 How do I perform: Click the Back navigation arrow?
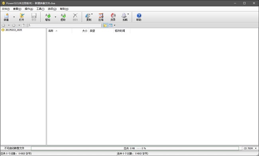pyautogui.click(x=4, y=25)
